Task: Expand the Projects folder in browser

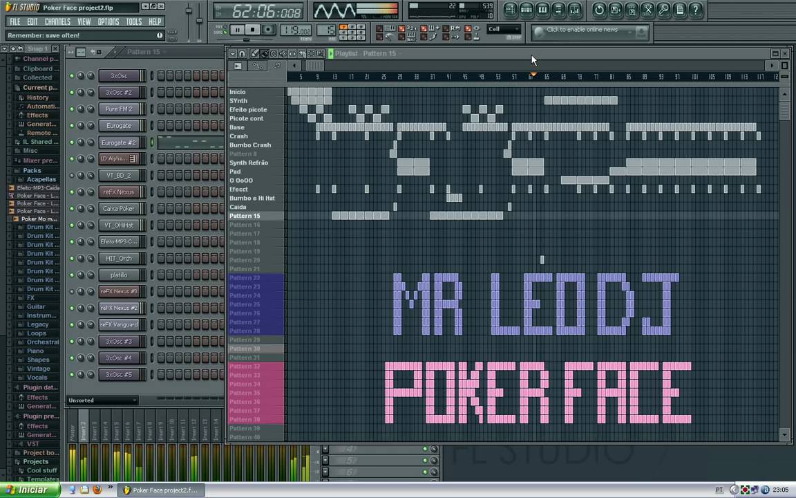Action: pyautogui.click(x=35, y=461)
